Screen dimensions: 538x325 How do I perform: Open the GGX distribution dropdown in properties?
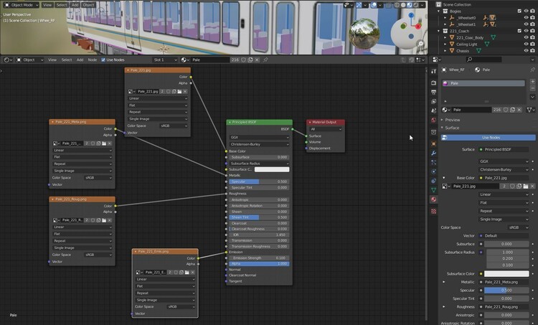506,161
